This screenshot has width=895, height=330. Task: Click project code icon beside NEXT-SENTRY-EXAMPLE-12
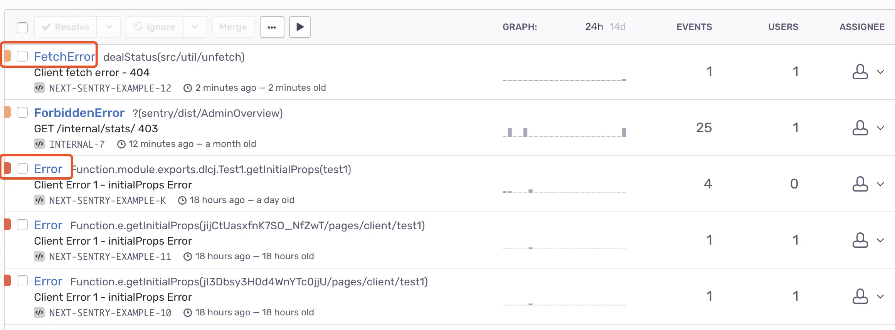coord(39,88)
